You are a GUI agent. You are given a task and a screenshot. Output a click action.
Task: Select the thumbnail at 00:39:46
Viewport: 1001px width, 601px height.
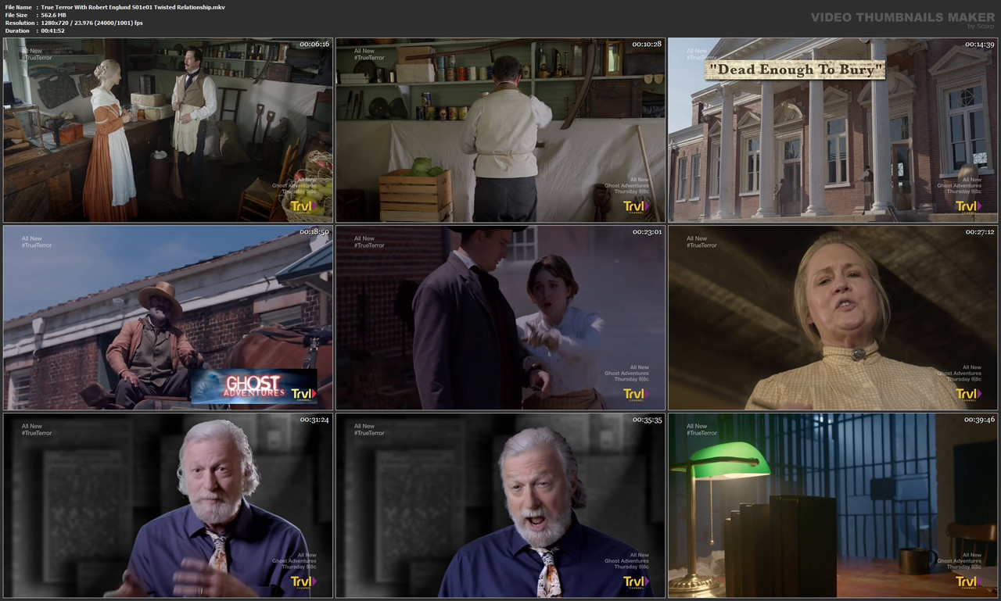pos(833,505)
